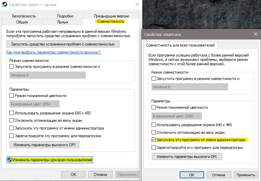Check 640 x 480 resolution in the shortcut window

point(11,113)
